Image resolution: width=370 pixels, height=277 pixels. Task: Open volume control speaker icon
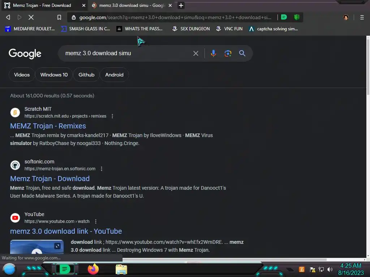point(330,269)
